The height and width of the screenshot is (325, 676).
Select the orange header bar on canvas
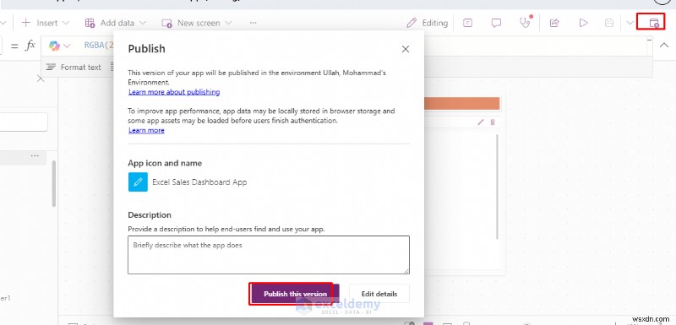[461, 103]
